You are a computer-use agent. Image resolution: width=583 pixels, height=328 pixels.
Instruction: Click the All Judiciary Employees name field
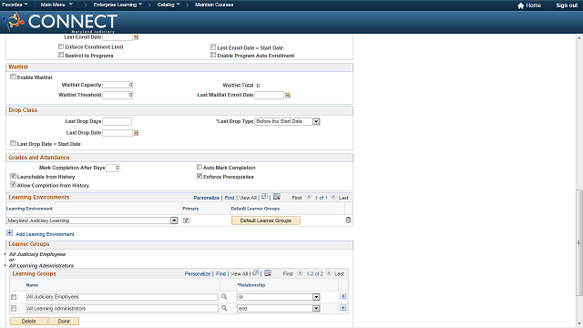(122, 297)
